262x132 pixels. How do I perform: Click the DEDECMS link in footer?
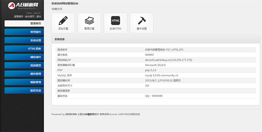coord(71,114)
